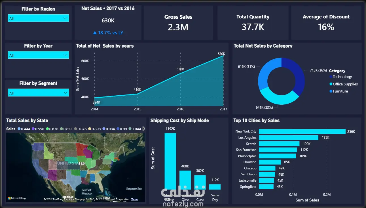
Task: Click the Same Day axis label
Action: pyautogui.click(x=215, y=198)
